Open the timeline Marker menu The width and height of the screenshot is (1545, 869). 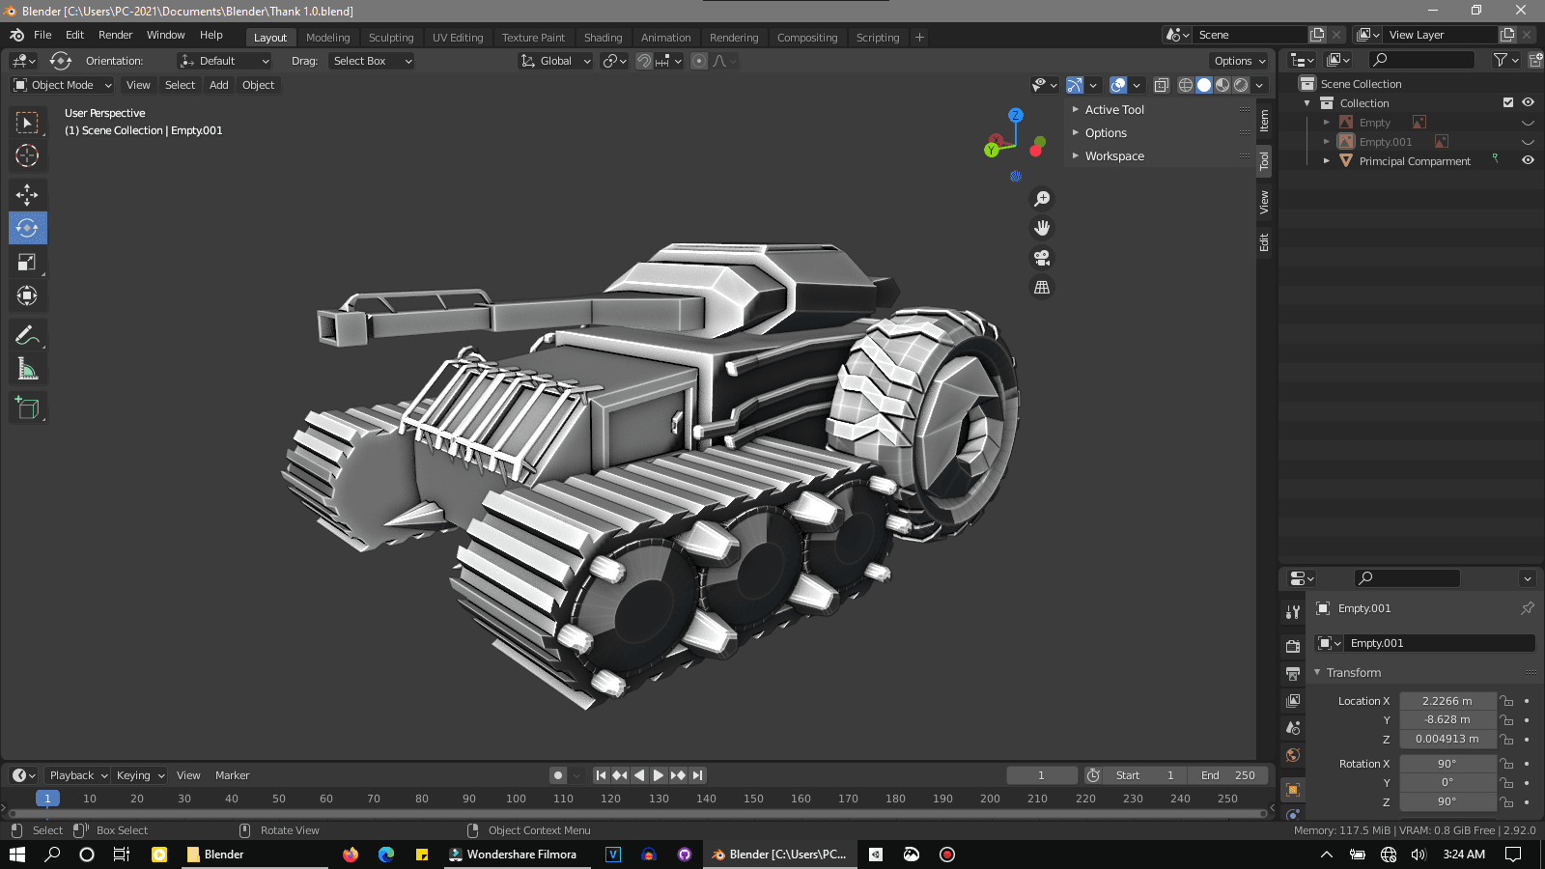[x=232, y=775]
